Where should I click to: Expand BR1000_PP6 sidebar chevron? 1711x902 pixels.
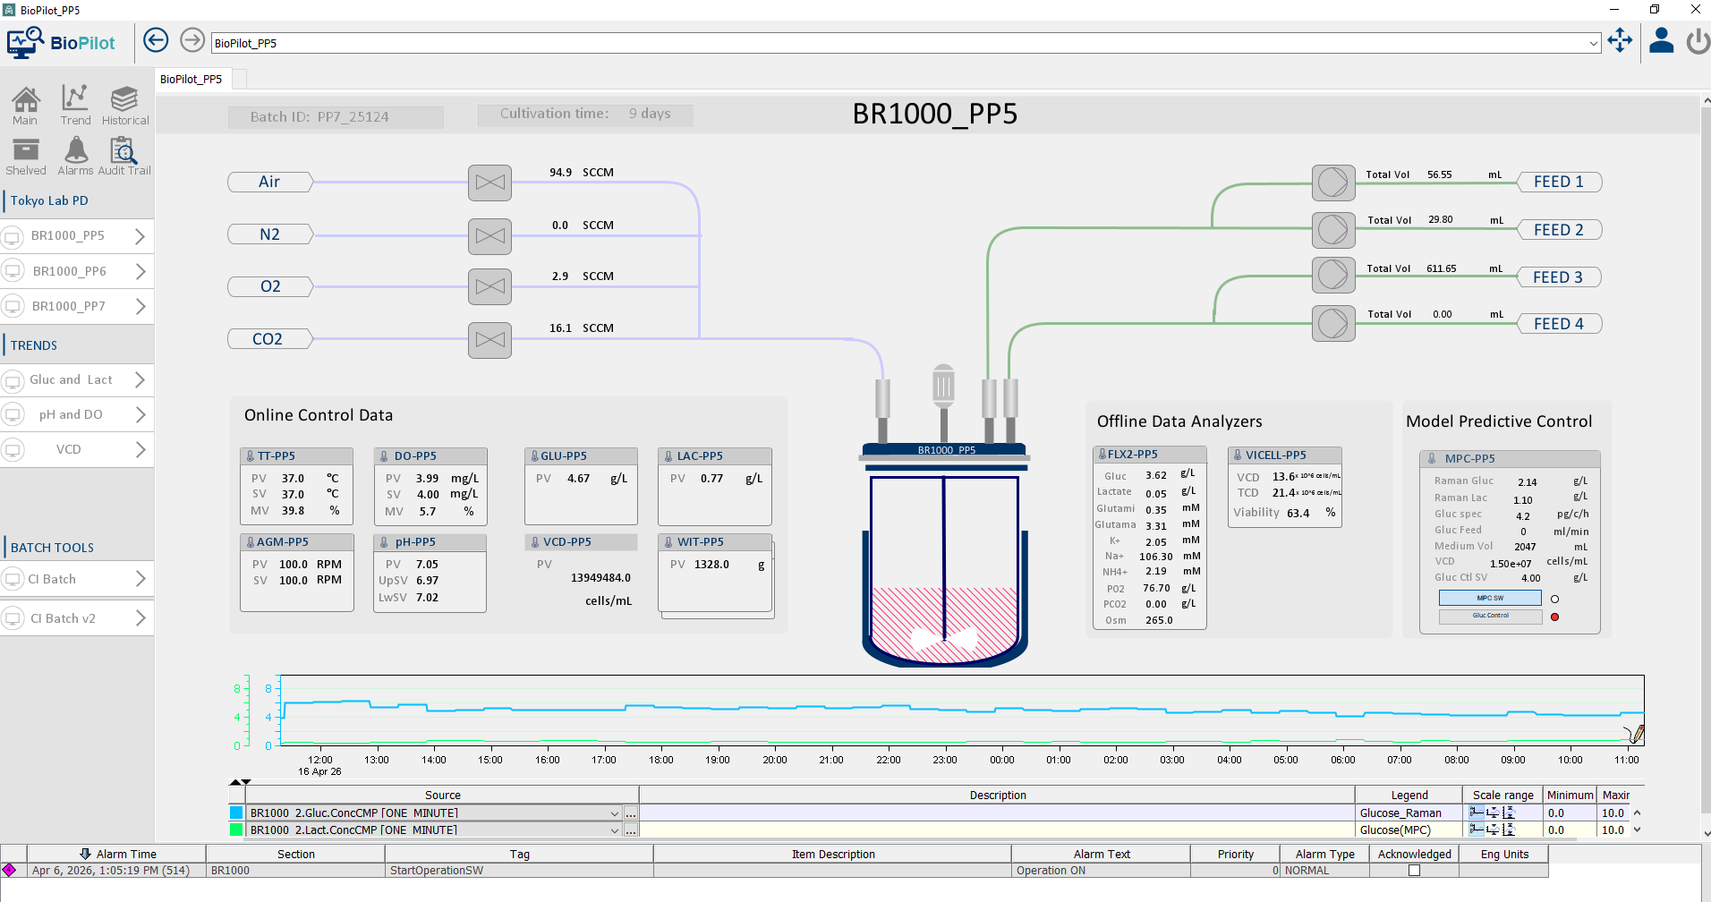click(x=140, y=271)
